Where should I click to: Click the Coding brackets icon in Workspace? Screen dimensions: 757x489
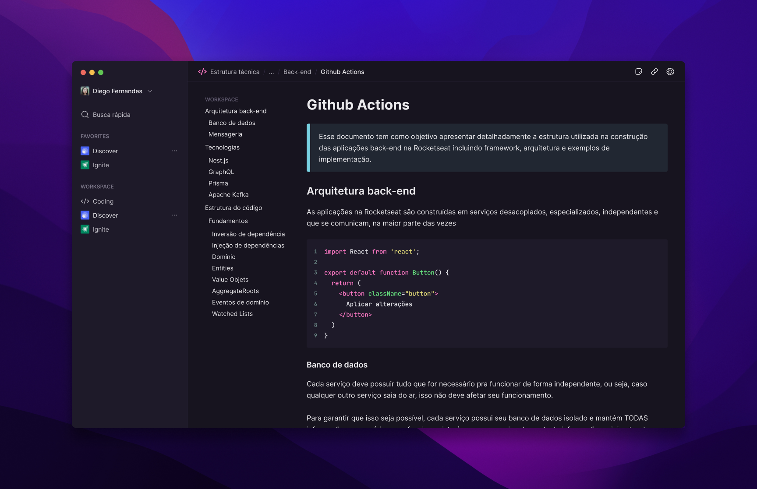click(x=85, y=201)
